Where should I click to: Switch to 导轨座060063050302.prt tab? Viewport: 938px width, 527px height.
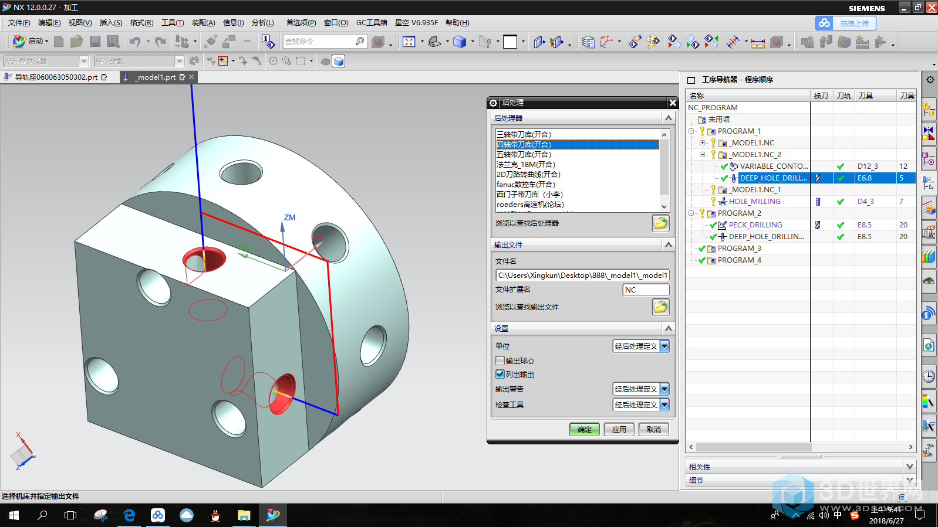[x=56, y=77]
